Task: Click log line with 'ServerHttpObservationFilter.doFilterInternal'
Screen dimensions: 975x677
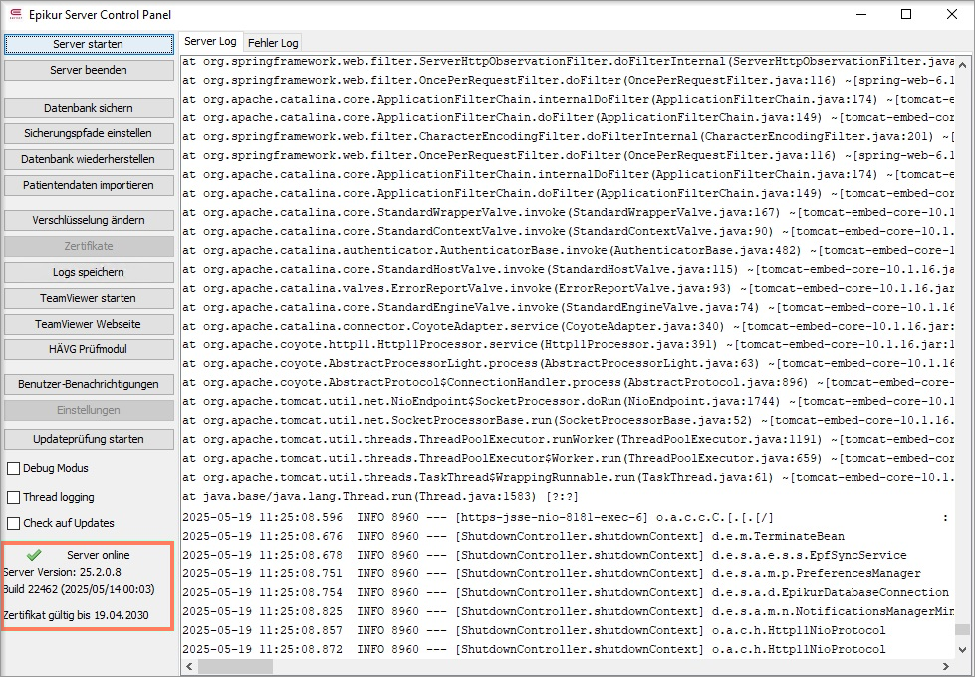Action: tap(569, 61)
